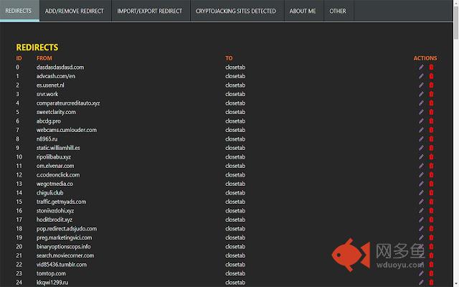Image resolution: width=459 pixels, height=287 pixels.
Task: Delete the chiguli.club redirect
Action: click(431, 193)
